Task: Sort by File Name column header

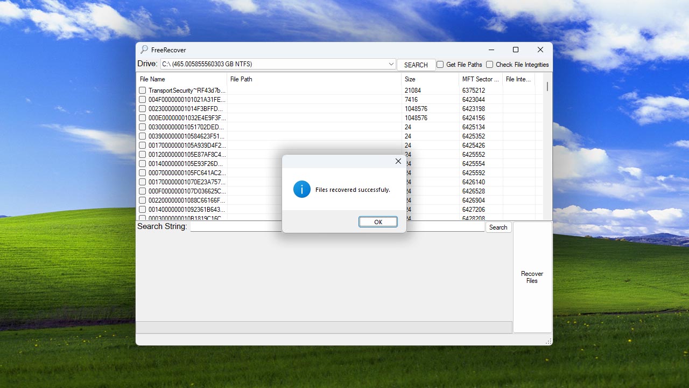Action: coord(182,79)
